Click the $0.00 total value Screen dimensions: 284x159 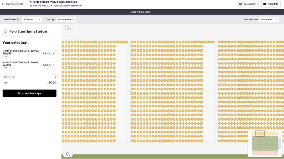(x=53, y=82)
